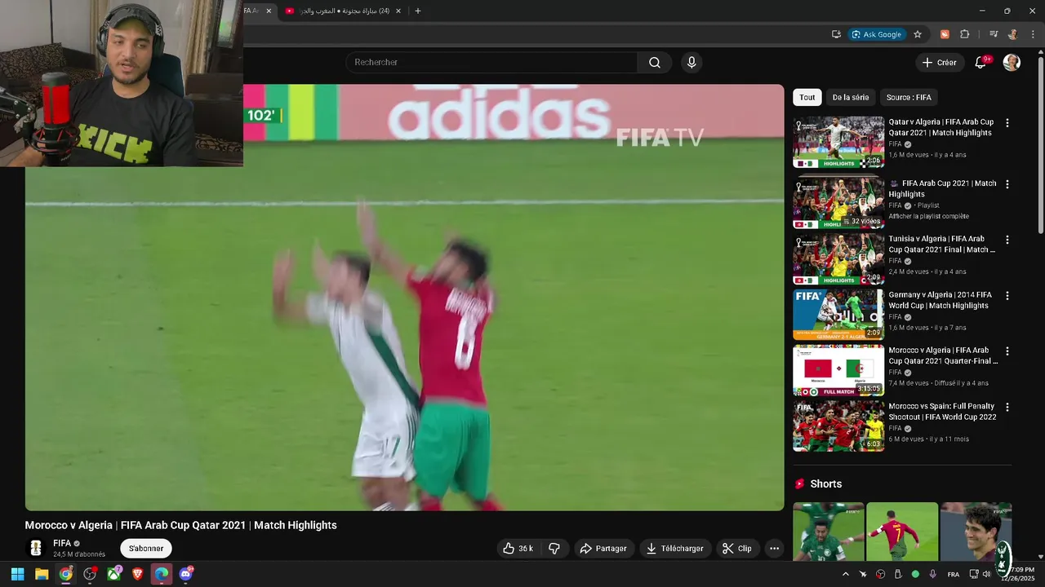Open a new browser tab
The height and width of the screenshot is (587, 1045).
418,11
